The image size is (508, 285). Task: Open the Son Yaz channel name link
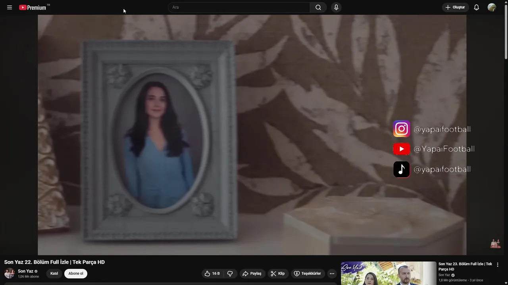coord(25,271)
